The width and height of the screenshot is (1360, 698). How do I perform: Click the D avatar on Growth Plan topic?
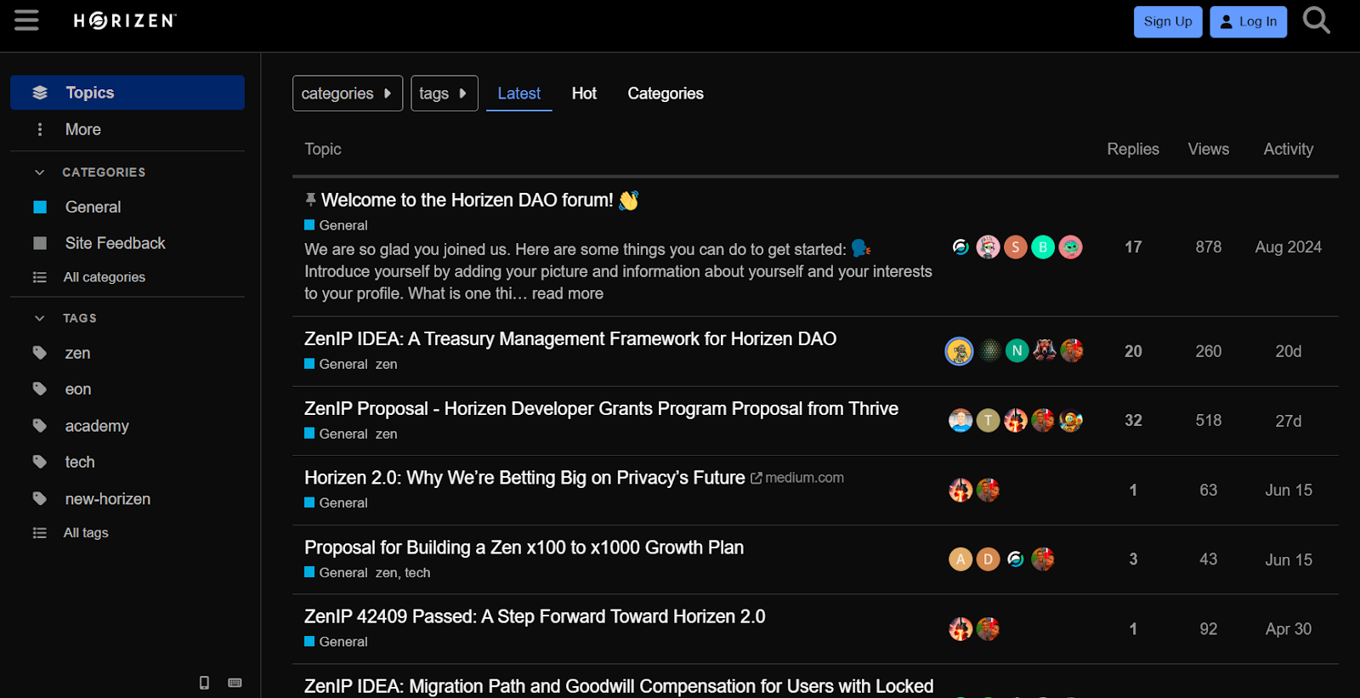988,559
